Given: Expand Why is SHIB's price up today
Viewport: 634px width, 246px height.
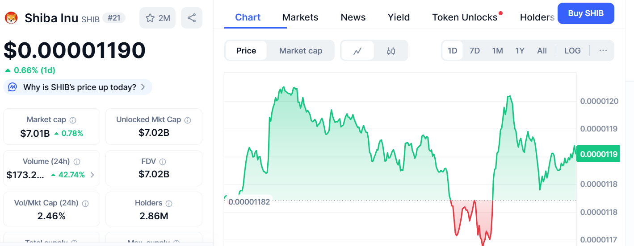Looking at the screenshot, I should [78, 87].
